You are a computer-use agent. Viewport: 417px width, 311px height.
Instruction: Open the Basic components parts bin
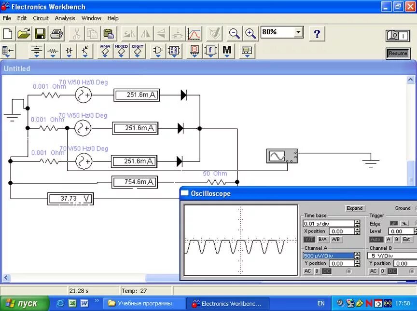tap(53, 51)
